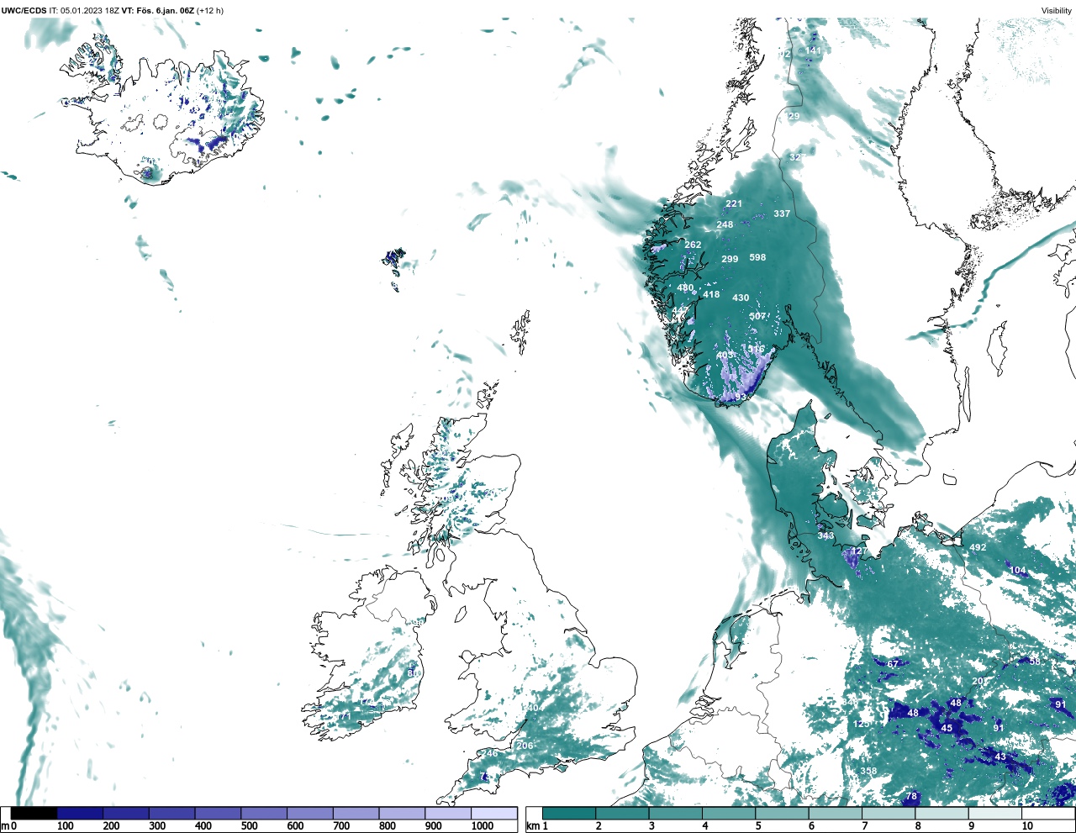1076x833 pixels.
Task: Click the visibility value '246' over southwest England
Action: [x=489, y=753]
